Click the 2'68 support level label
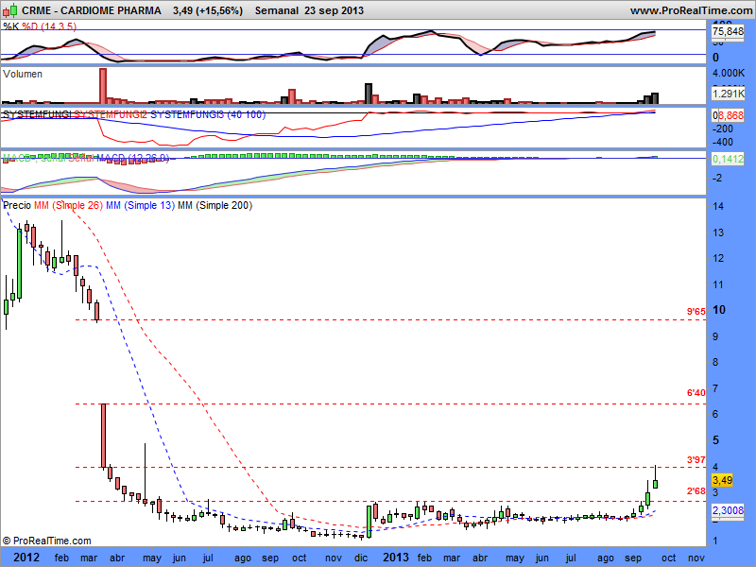Viewport: 756px width, 567px height. (696, 491)
